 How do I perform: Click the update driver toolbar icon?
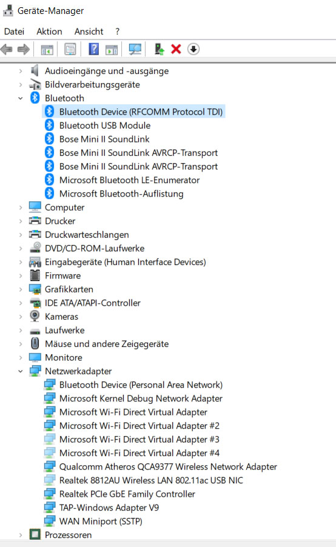tap(160, 49)
